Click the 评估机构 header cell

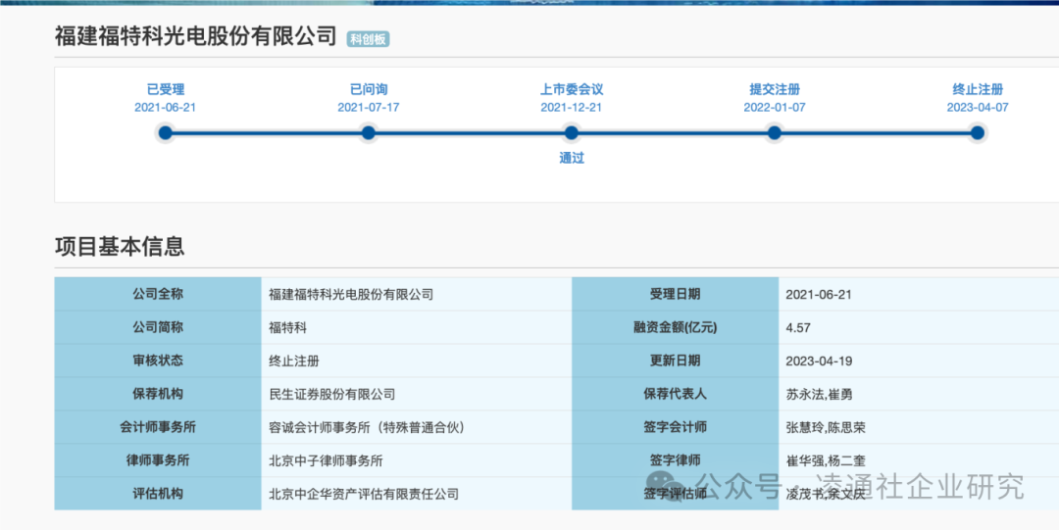pos(158,494)
